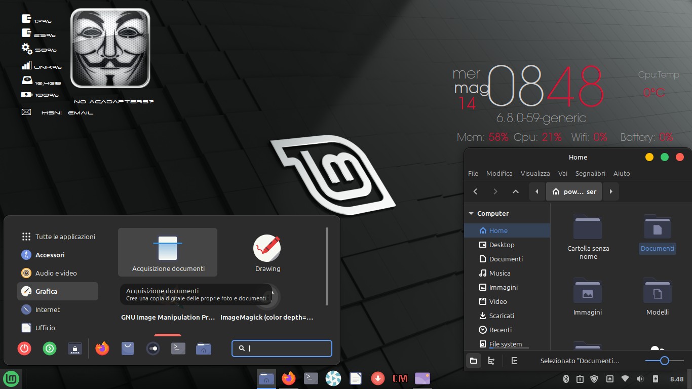Click the red power-off icon in menu
This screenshot has height=389, width=692.
24,348
